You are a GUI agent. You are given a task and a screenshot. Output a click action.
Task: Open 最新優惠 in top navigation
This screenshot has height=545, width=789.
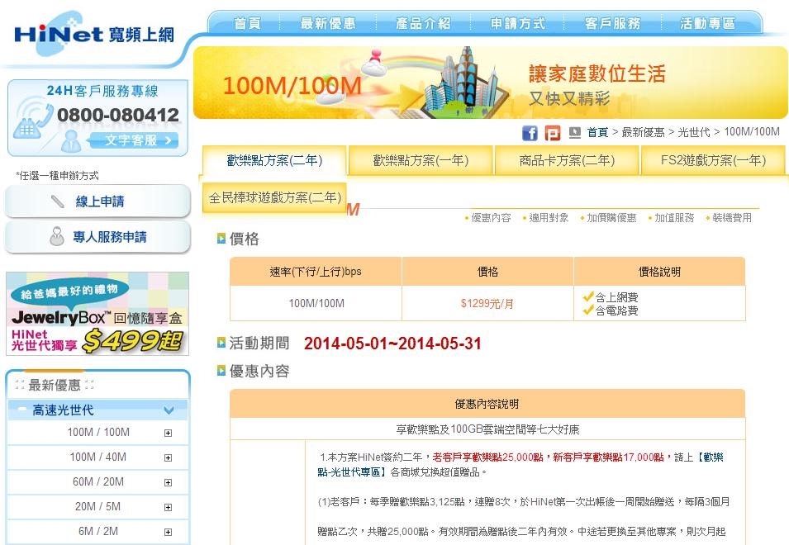coord(328,23)
